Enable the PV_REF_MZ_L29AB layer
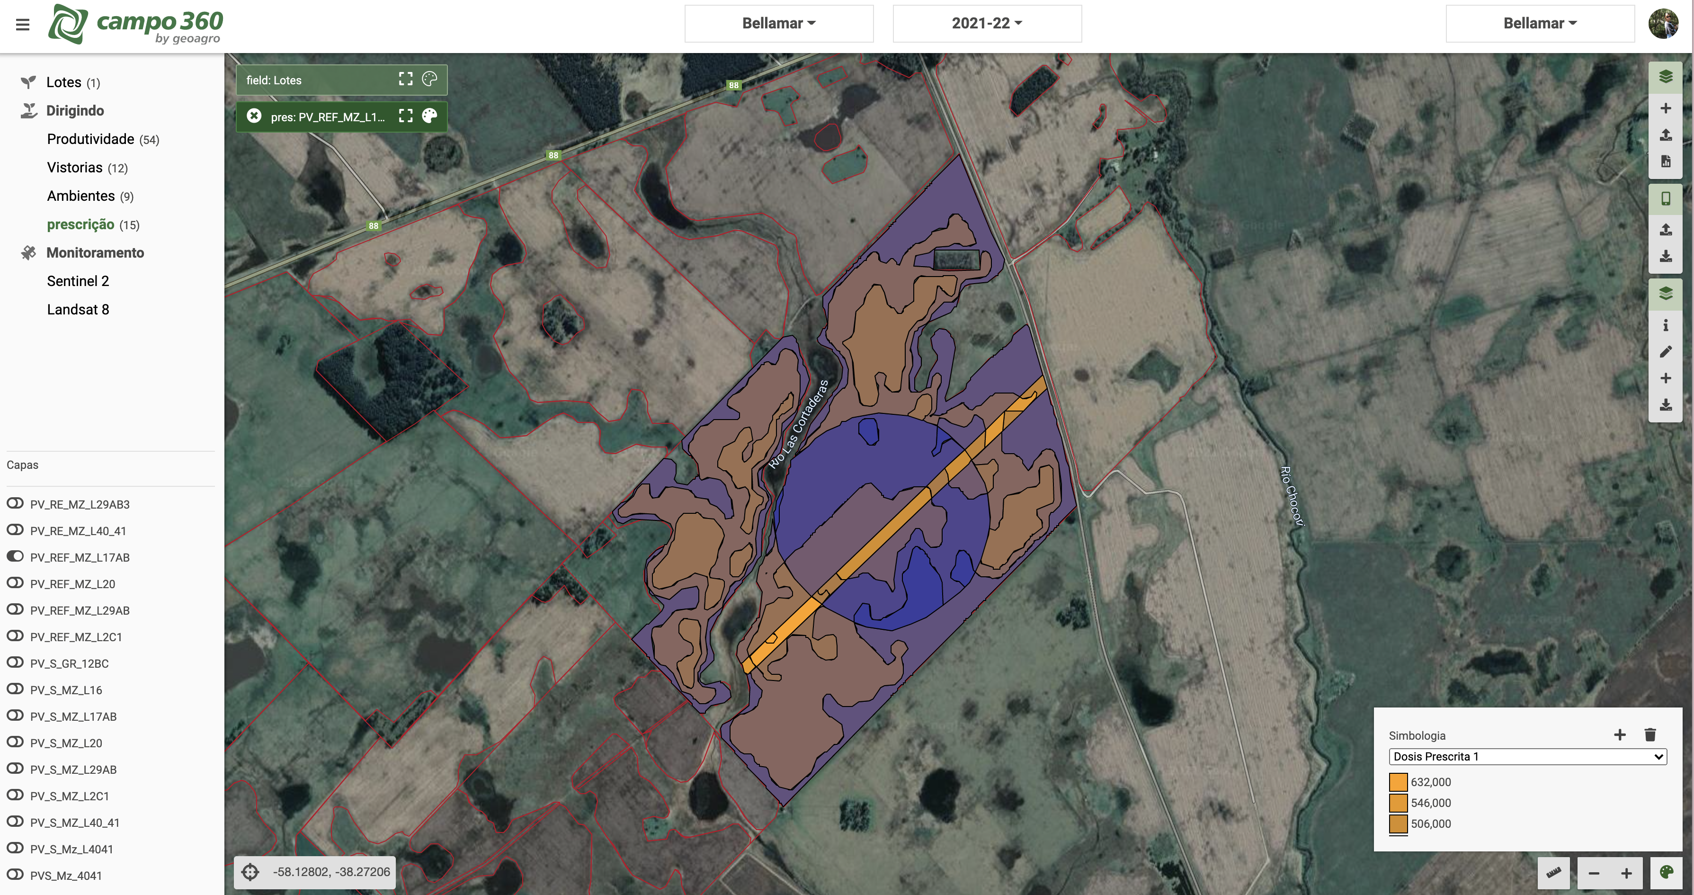Screen dimensions: 1694x895 click(x=15, y=609)
